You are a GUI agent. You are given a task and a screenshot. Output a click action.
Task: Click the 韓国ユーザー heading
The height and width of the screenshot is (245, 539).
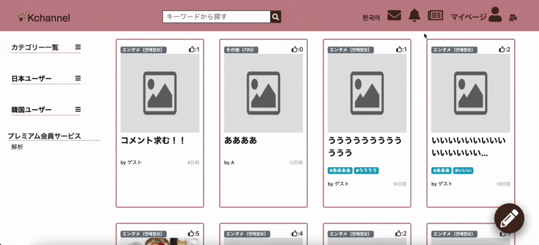(x=32, y=110)
